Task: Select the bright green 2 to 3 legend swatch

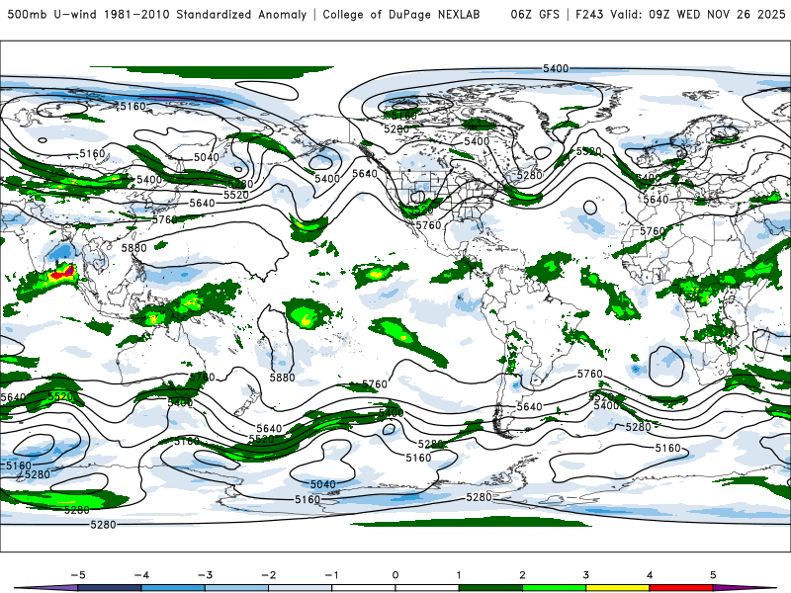Action: point(554,588)
